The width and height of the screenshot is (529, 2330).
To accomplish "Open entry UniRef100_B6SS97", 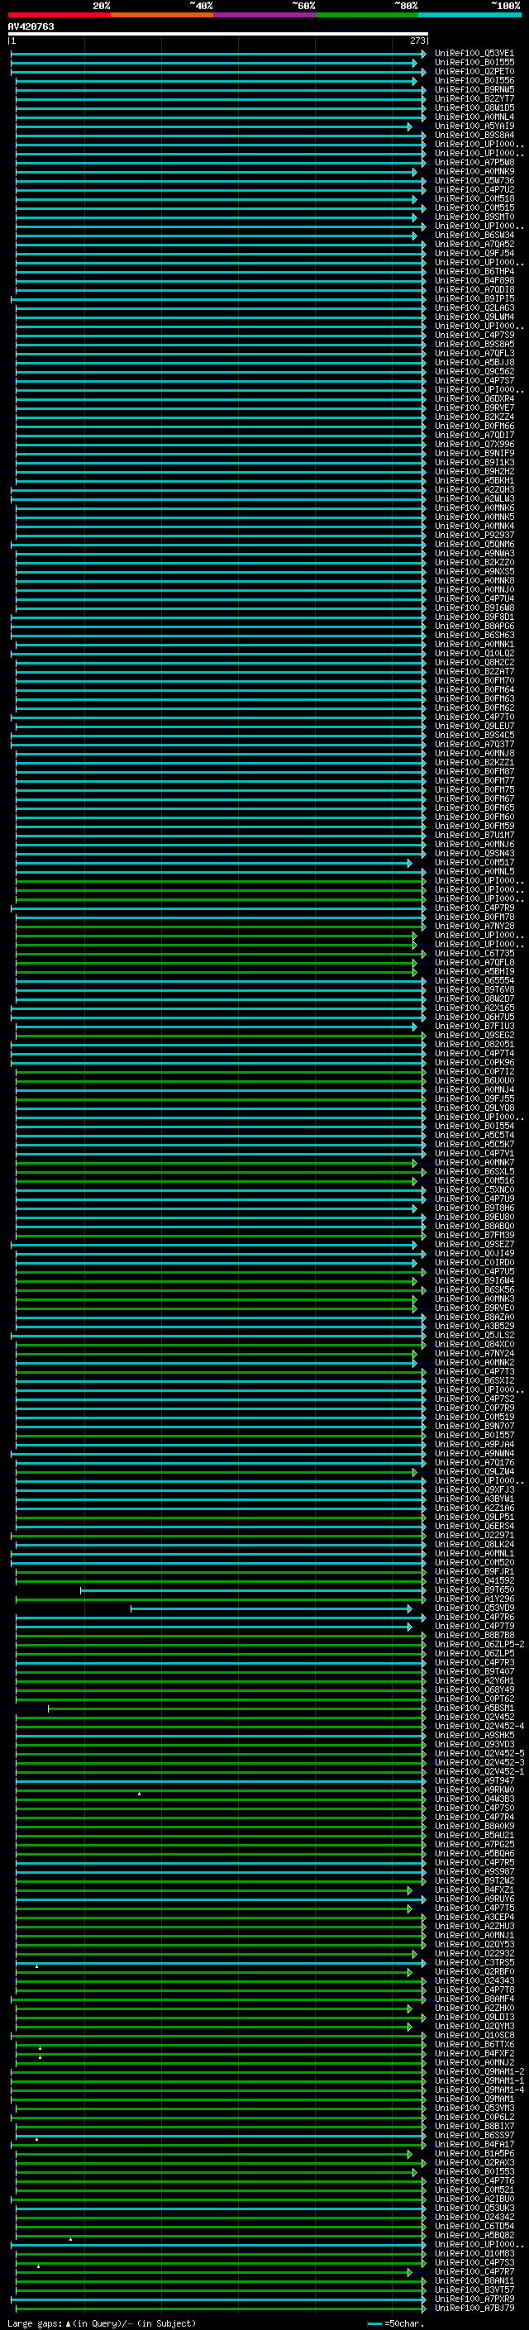I will tap(474, 2135).
